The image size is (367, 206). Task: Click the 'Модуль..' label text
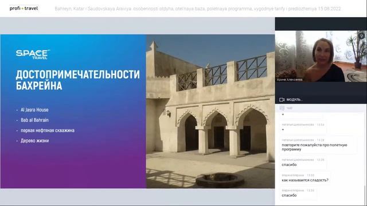294,100
